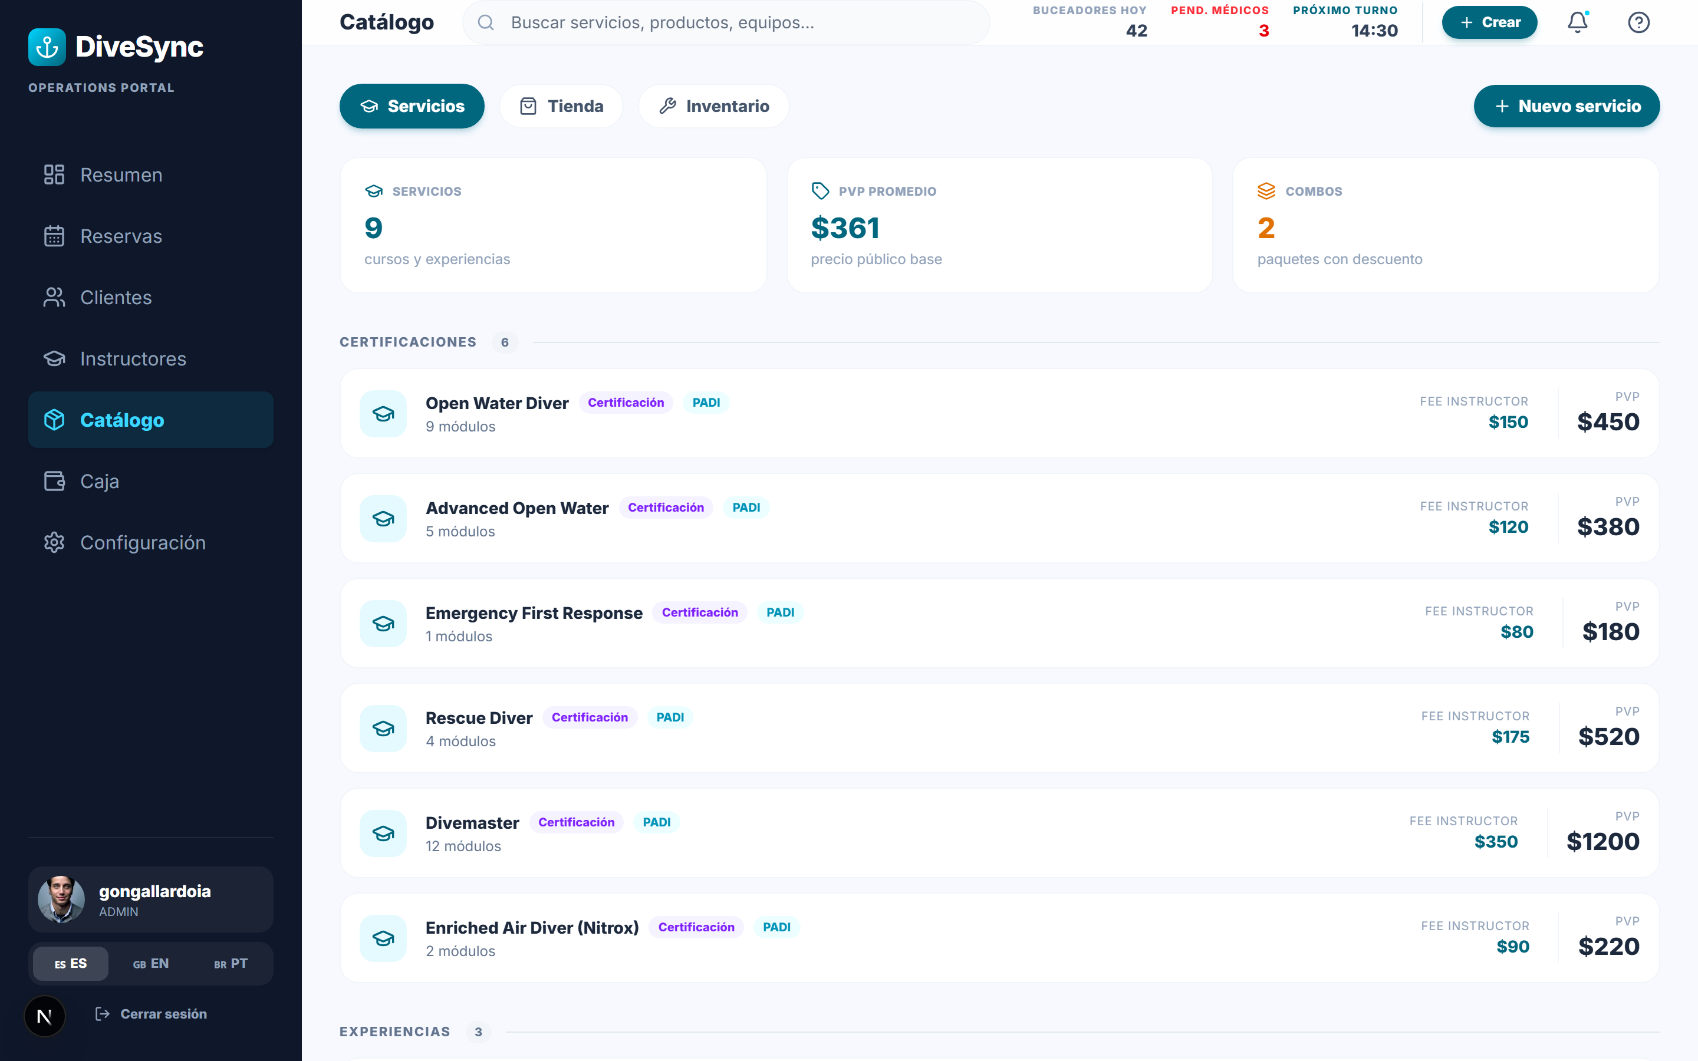Switch to the Servicios tab
1698x1061 pixels.
pos(412,106)
